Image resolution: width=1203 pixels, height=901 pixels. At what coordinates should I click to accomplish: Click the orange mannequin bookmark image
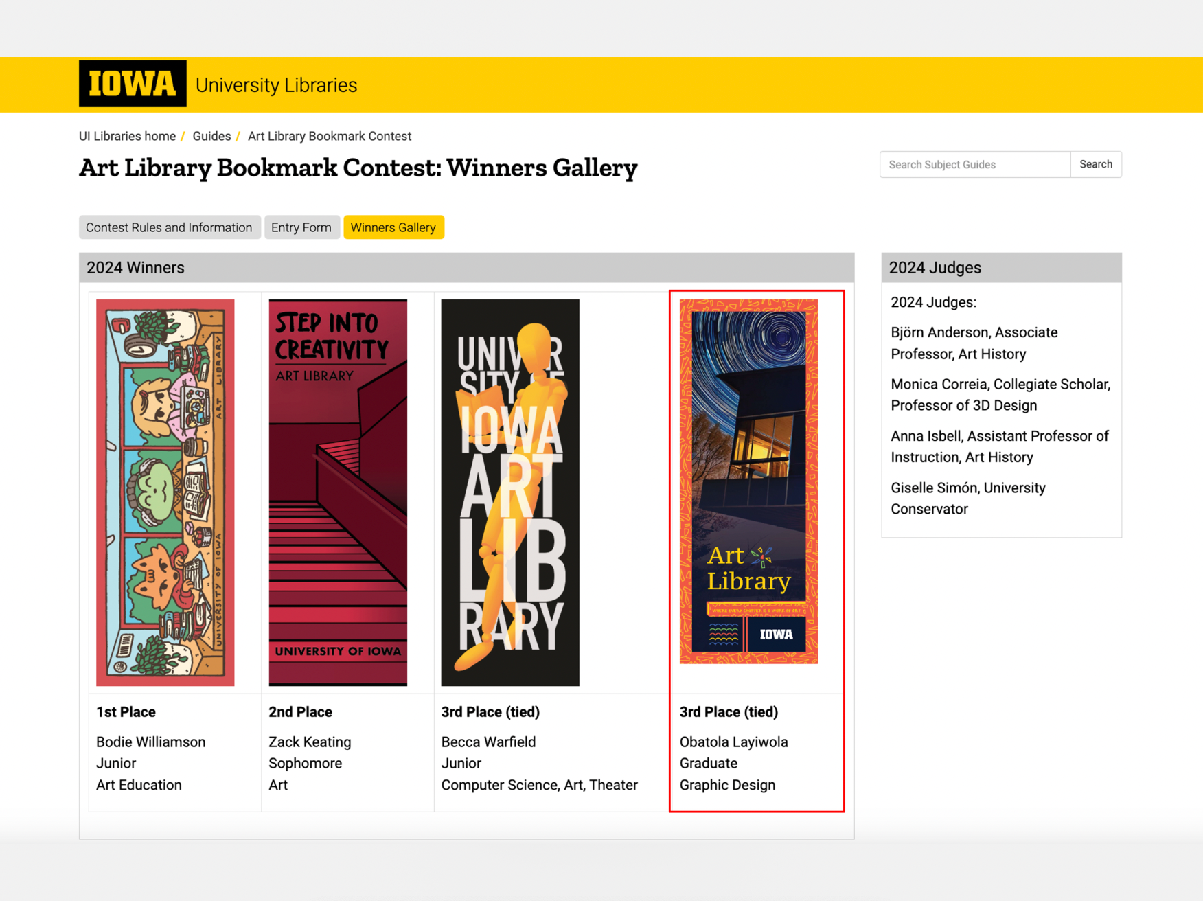510,492
